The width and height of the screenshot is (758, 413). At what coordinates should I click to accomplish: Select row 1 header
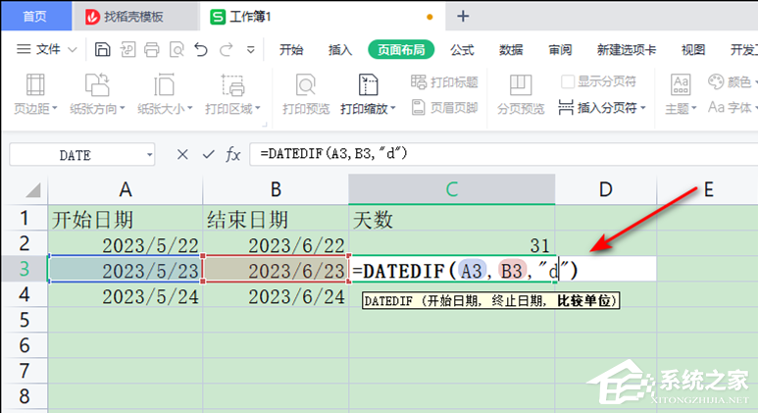coord(25,218)
